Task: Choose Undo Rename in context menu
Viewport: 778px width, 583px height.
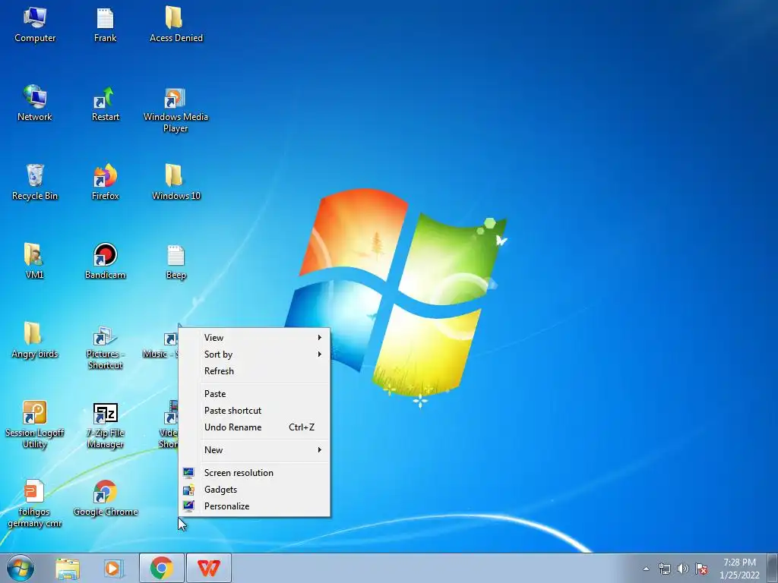Action: (254, 427)
